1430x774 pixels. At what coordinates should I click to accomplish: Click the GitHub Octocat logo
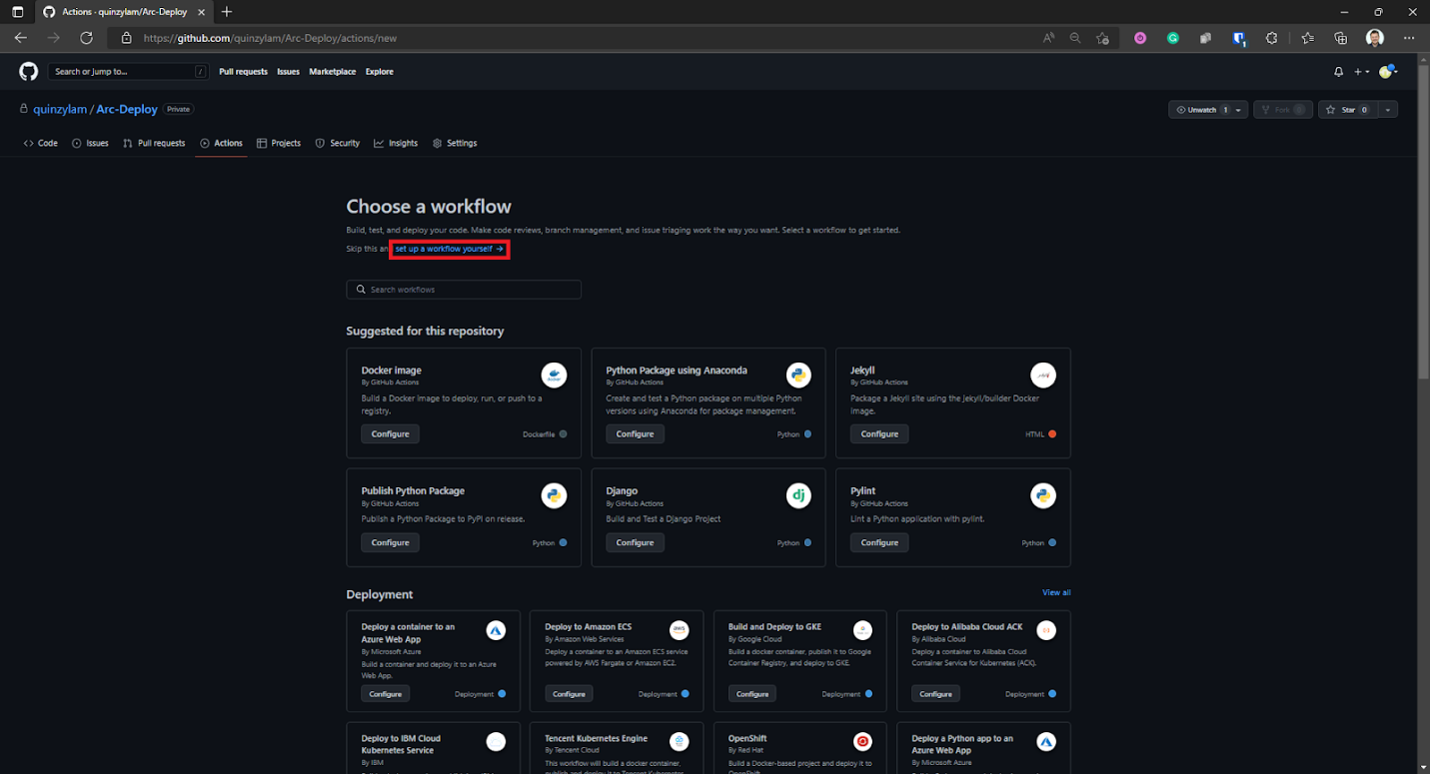point(28,71)
